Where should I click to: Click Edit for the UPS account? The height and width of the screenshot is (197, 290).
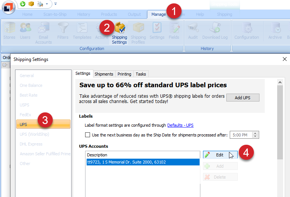(x=220, y=155)
